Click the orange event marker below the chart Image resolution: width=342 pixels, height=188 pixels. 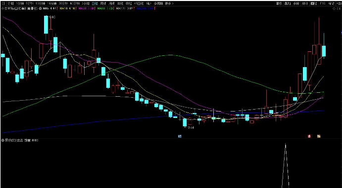(319, 136)
